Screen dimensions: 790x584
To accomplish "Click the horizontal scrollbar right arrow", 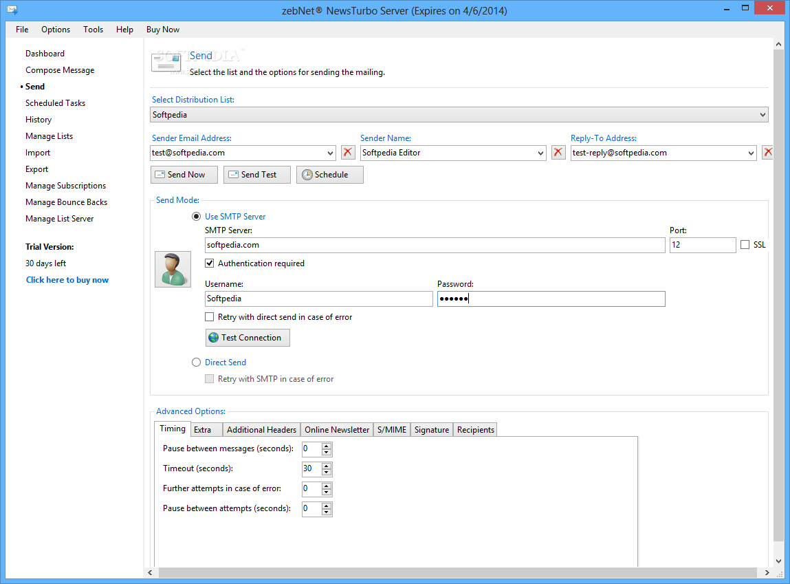I will click(767, 573).
